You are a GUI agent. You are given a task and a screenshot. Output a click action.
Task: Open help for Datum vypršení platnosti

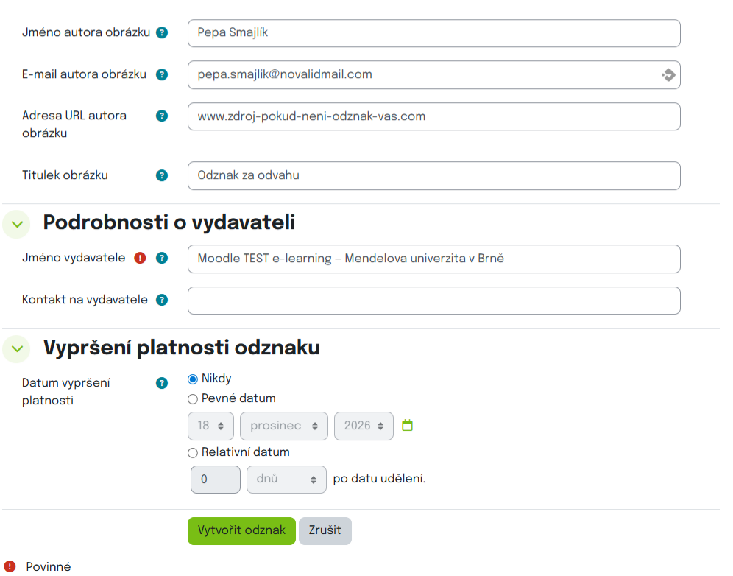(x=161, y=382)
